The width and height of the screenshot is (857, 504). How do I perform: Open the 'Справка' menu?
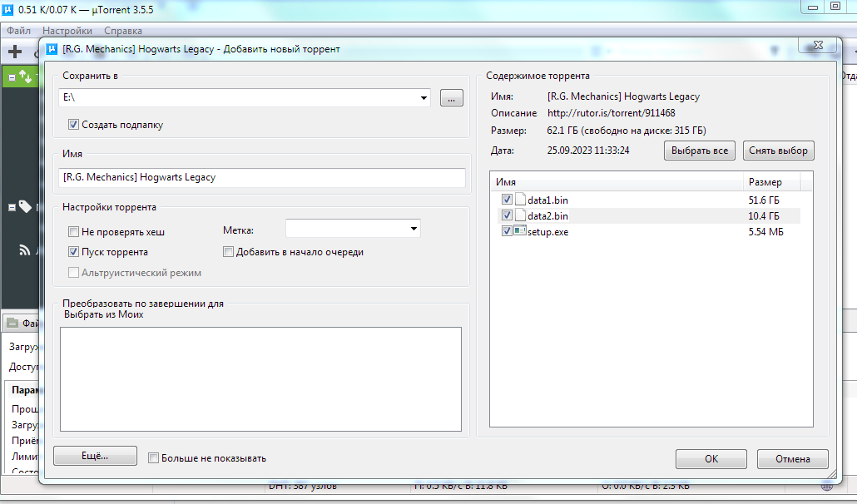pyautogui.click(x=123, y=31)
